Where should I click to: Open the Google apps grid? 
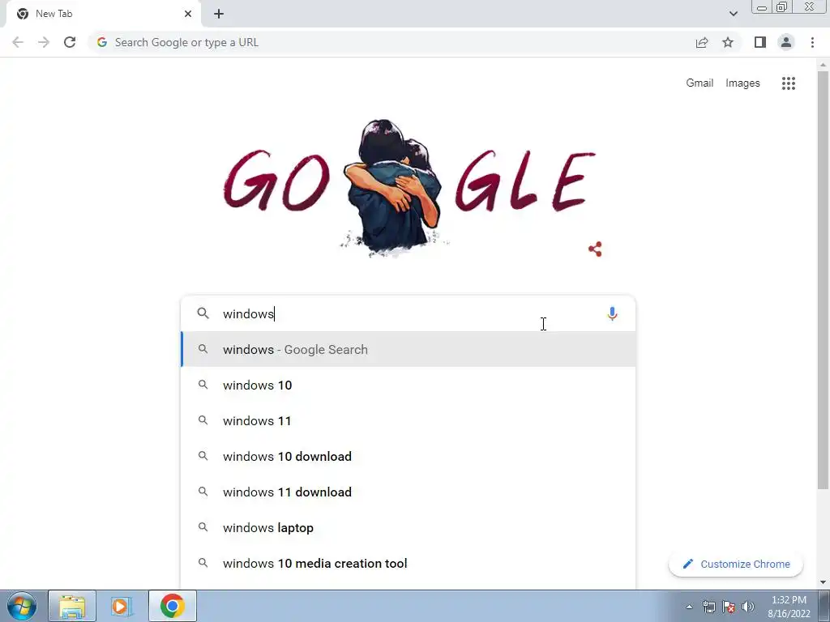coord(788,83)
